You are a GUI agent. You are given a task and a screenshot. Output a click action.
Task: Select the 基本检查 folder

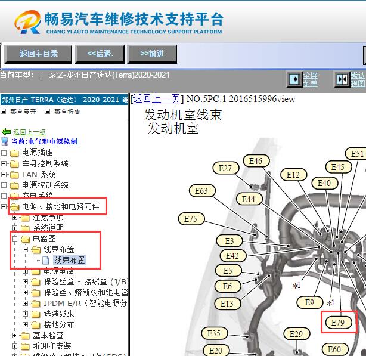coord(48,336)
